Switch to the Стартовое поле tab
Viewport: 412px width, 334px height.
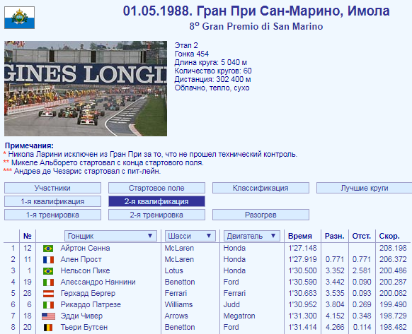coord(156,188)
